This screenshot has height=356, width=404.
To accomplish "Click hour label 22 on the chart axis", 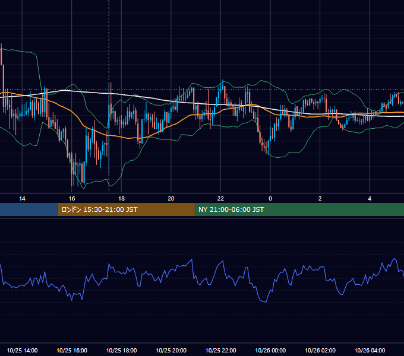I will 220,199.
